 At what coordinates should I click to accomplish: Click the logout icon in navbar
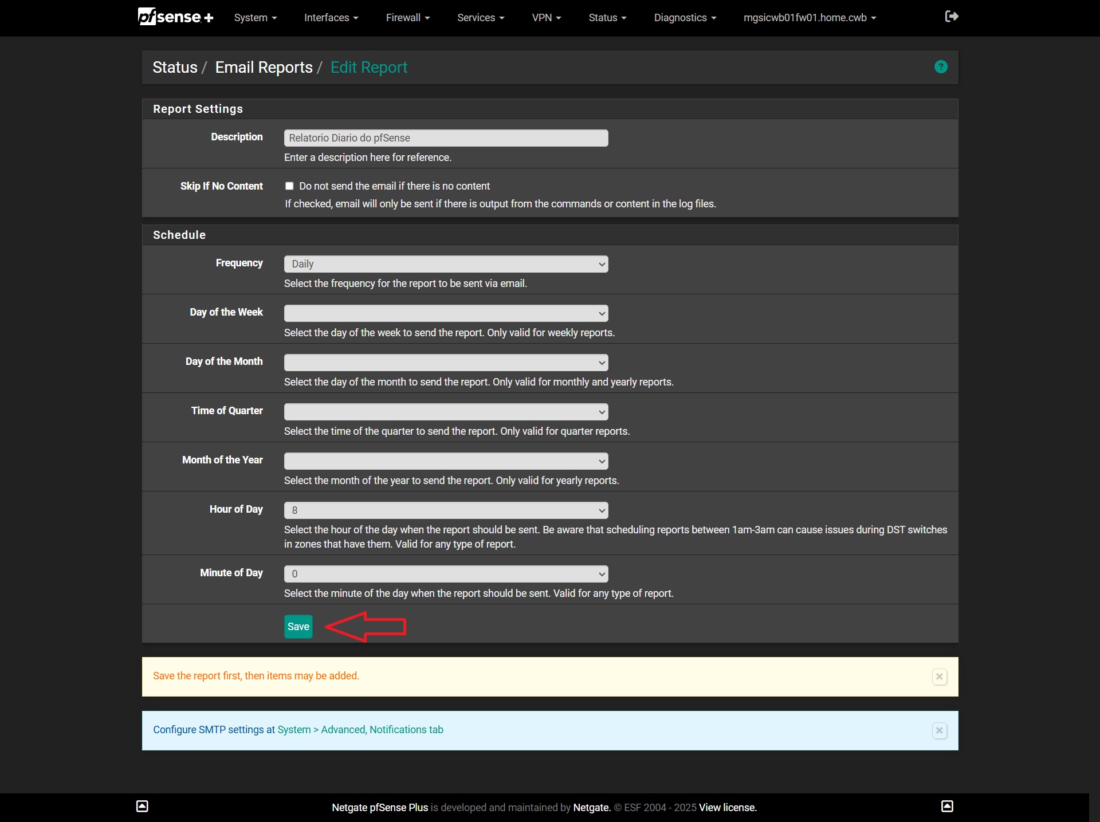(x=952, y=17)
